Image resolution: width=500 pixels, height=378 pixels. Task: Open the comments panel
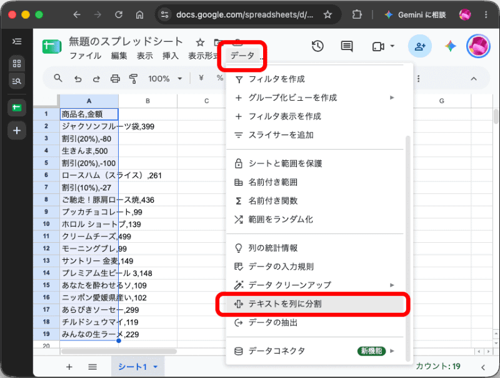coord(347,46)
